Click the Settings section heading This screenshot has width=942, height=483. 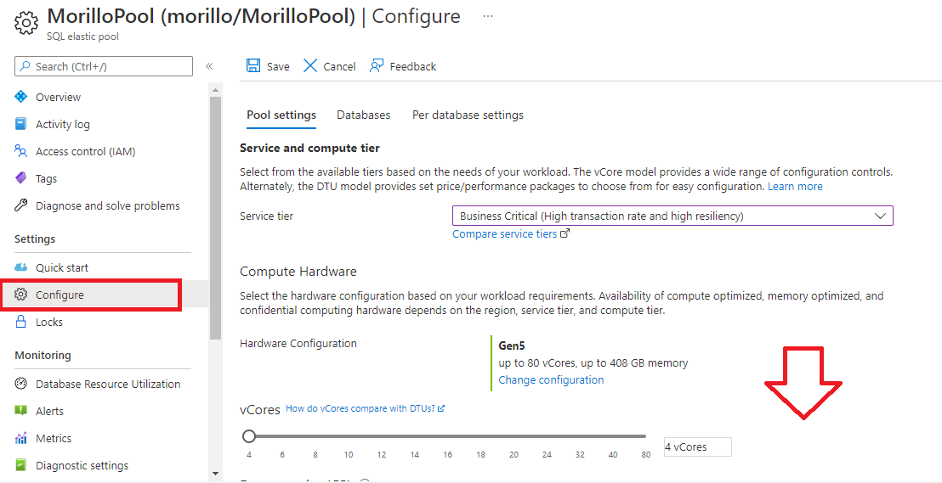coord(35,239)
